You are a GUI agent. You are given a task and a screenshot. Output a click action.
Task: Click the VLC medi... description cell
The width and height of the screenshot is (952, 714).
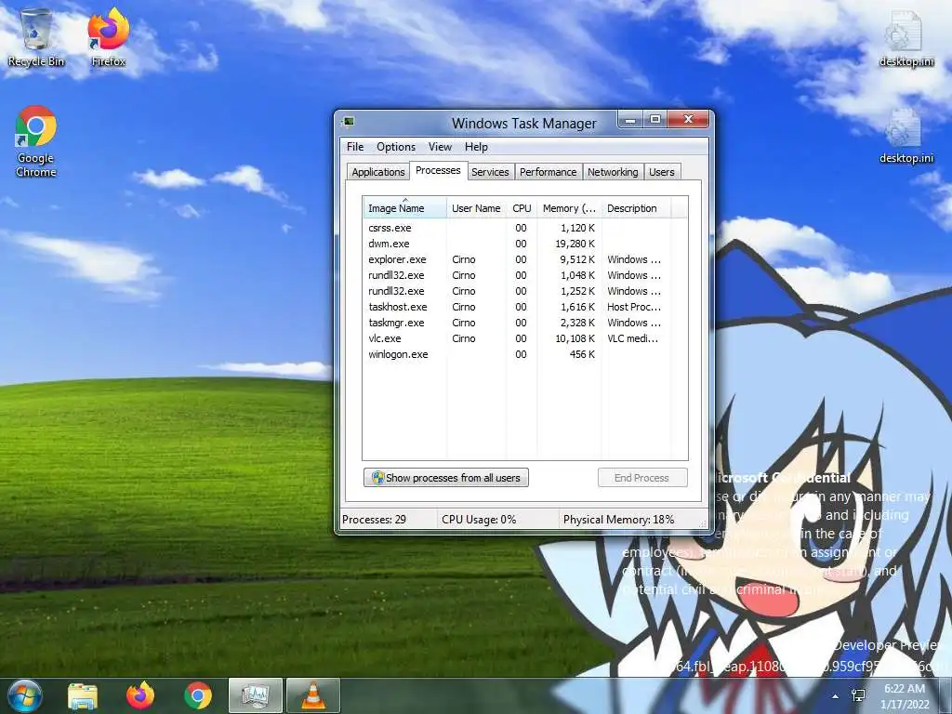coord(632,338)
